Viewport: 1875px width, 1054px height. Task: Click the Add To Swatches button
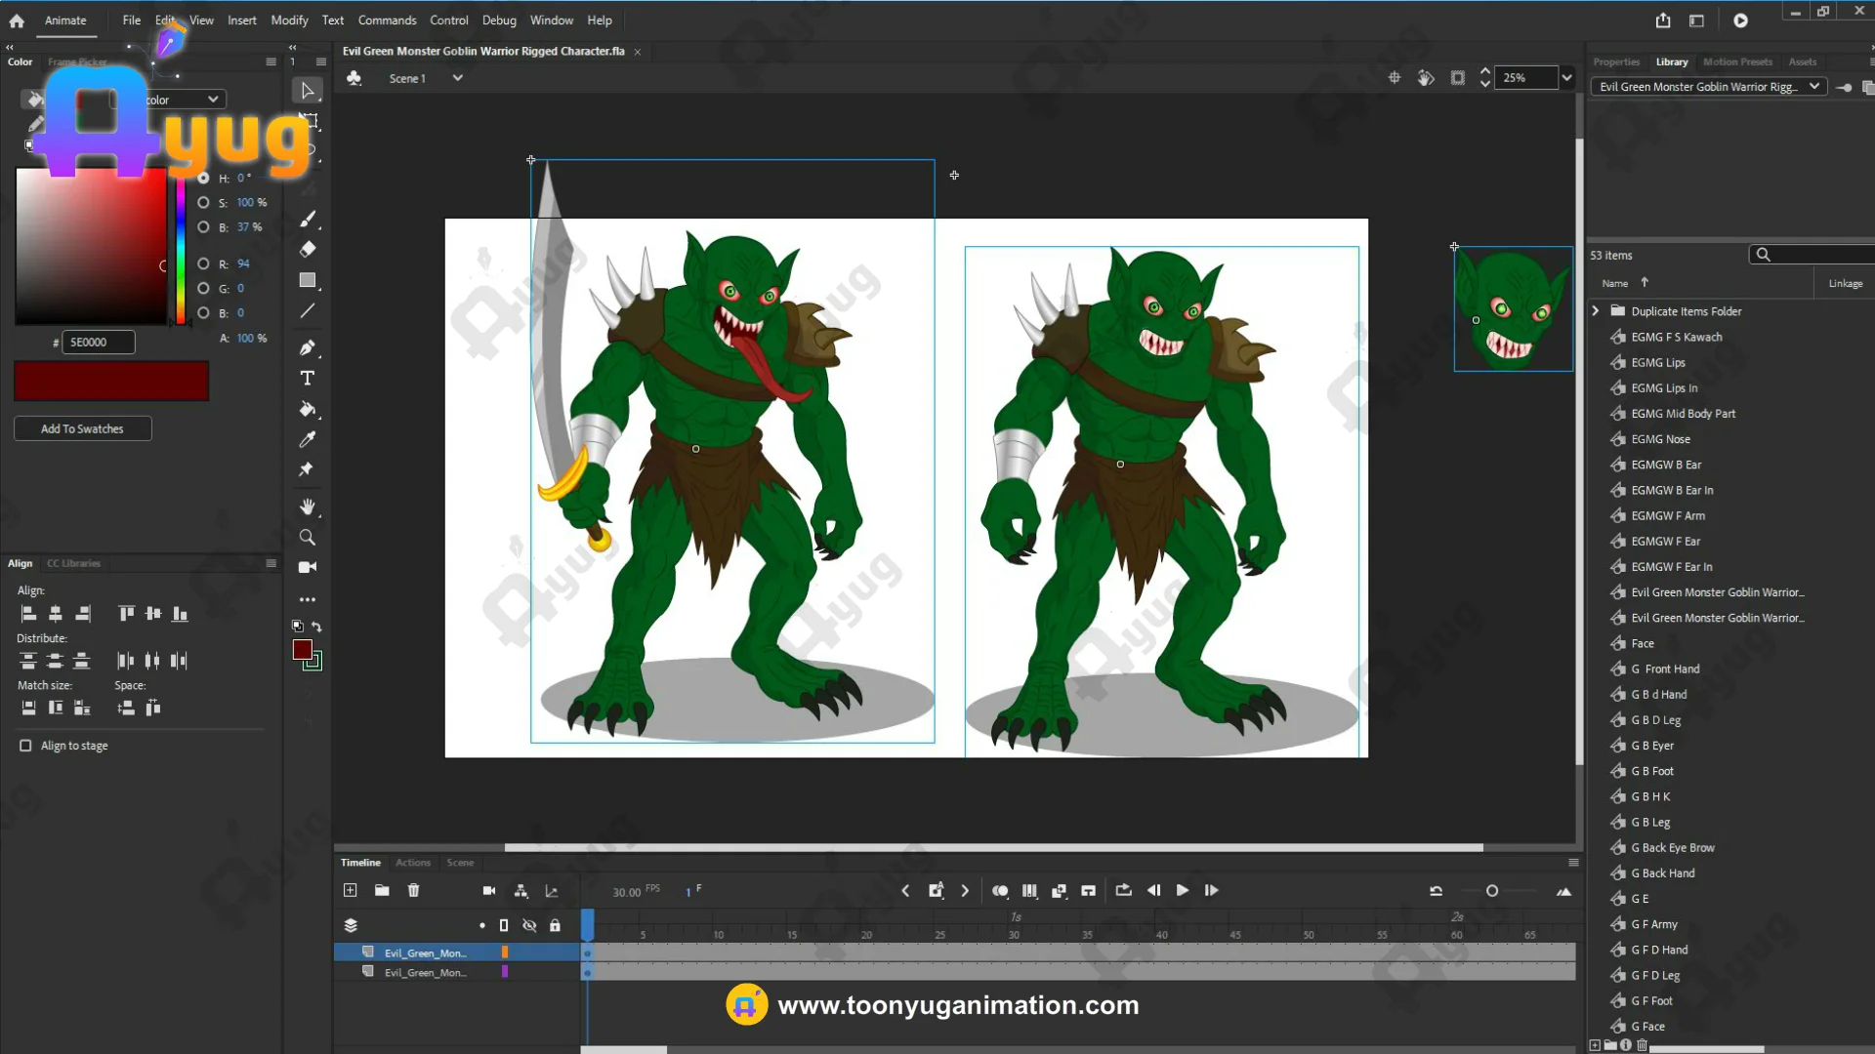coord(83,428)
